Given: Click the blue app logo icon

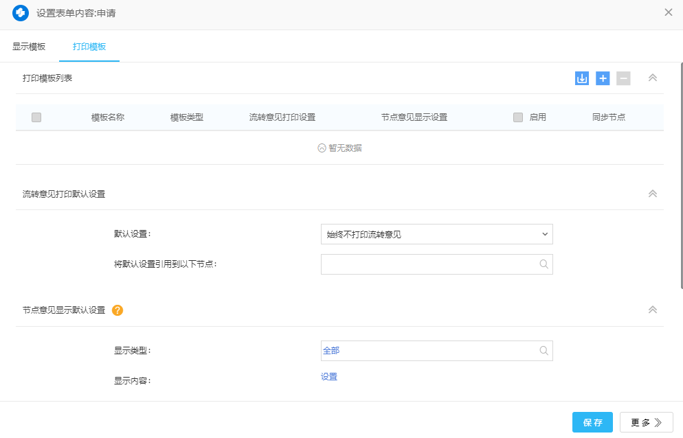Looking at the screenshot, I should tap(21, 13).
